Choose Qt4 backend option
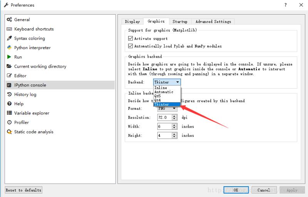The height and width of the screenshot is (197, 308). click(167, 100)
